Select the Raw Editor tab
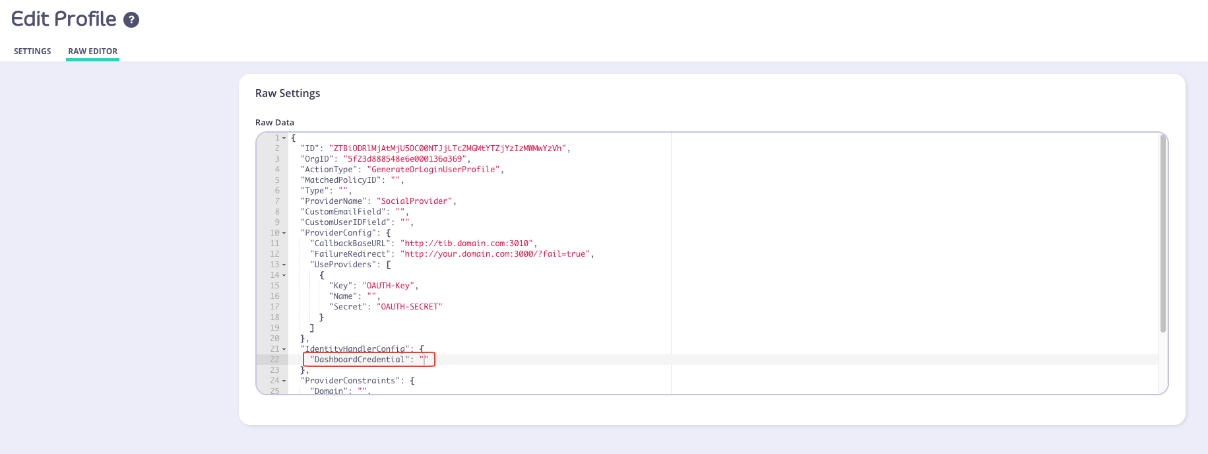 coord(92,51)
